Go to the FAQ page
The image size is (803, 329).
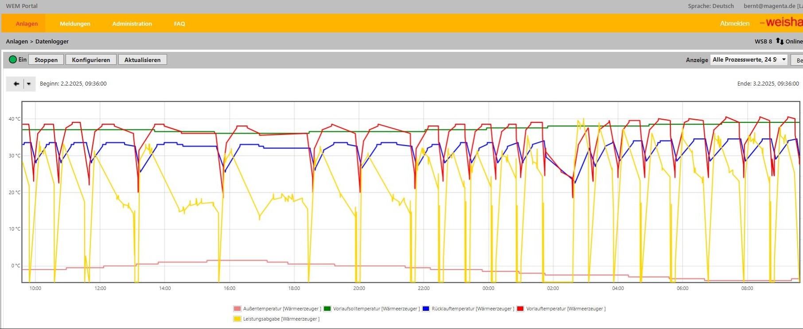point(179,23)
